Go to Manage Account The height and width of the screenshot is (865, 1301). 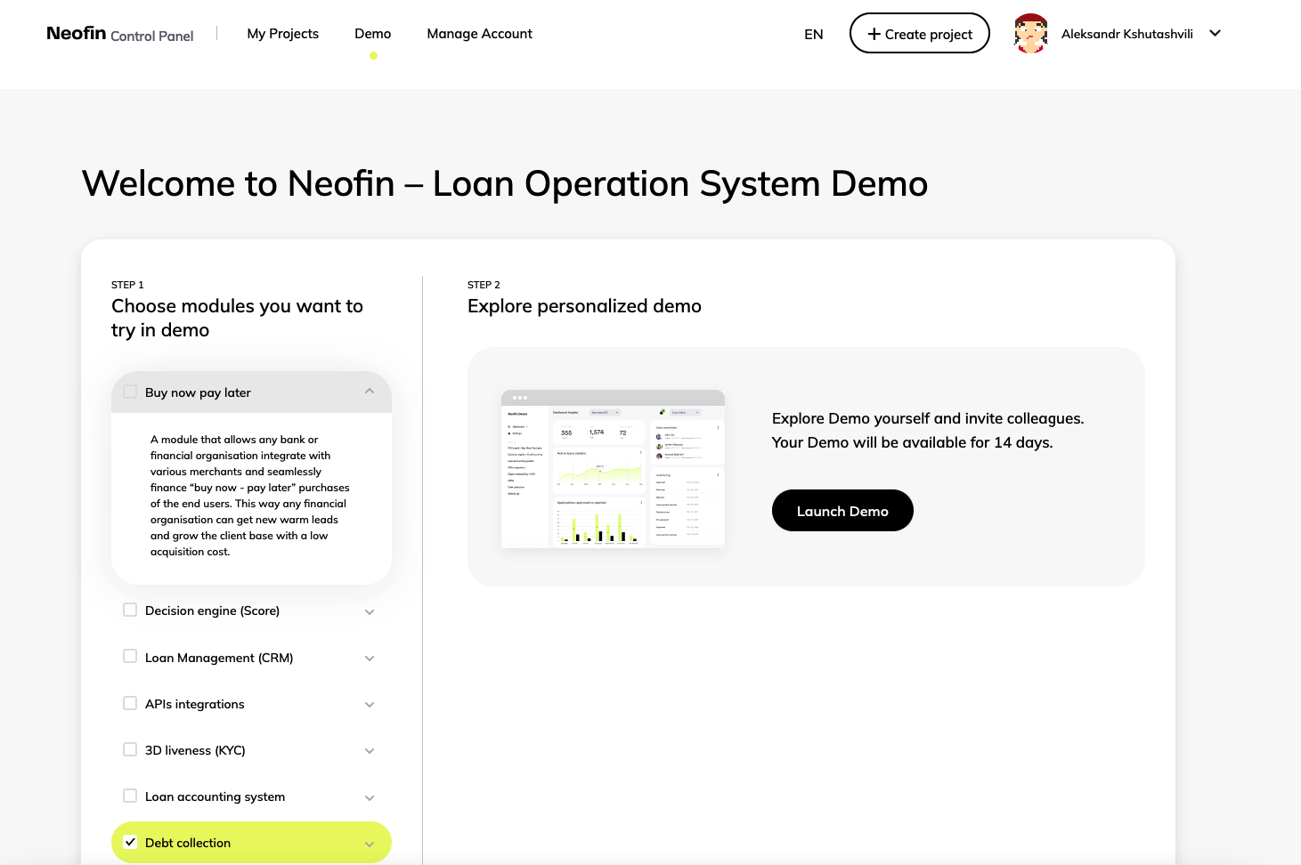(x=480, y=34)
